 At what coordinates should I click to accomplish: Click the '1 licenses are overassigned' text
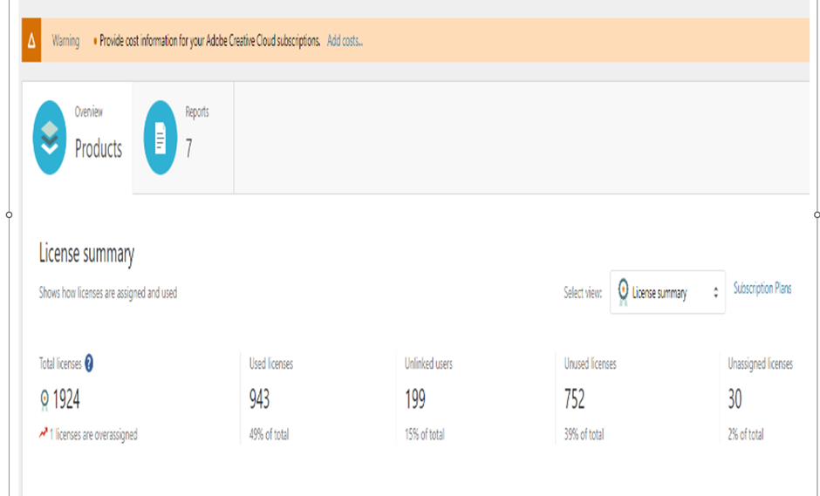(93, 434)
